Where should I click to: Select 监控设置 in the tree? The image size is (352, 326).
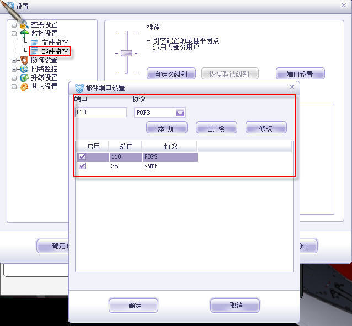click(44, 34)
